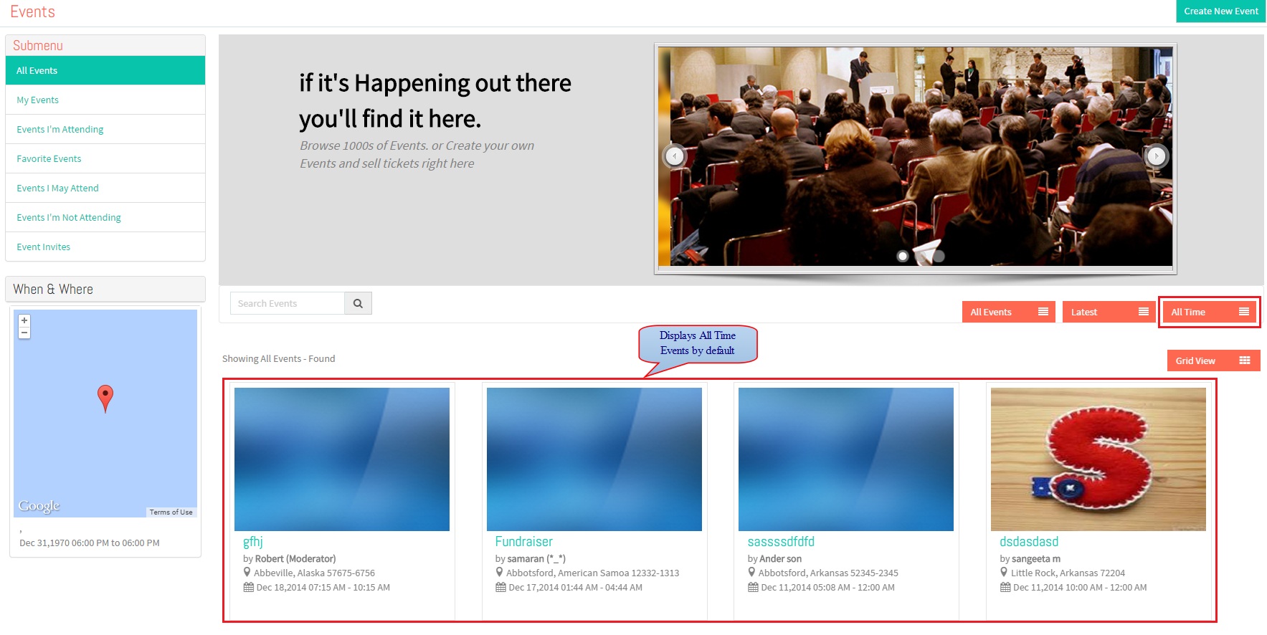1267x635 pixels.
Task: Click the red letter S event thumbnail
Action: 1098,459
